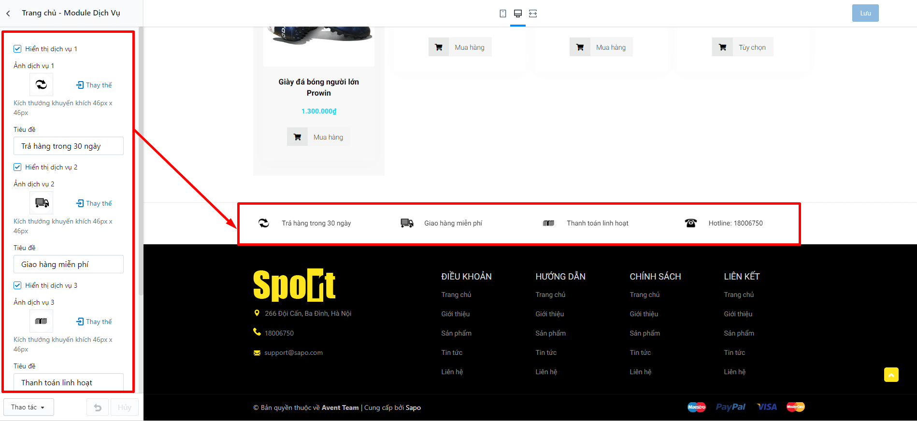917x421 pixels.
Task: Click the Lưu save button
Action: click(x=865, y=13)
